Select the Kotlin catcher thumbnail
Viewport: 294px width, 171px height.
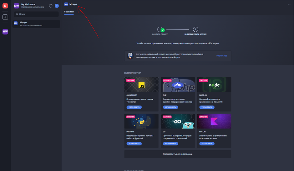click(214, 121)
